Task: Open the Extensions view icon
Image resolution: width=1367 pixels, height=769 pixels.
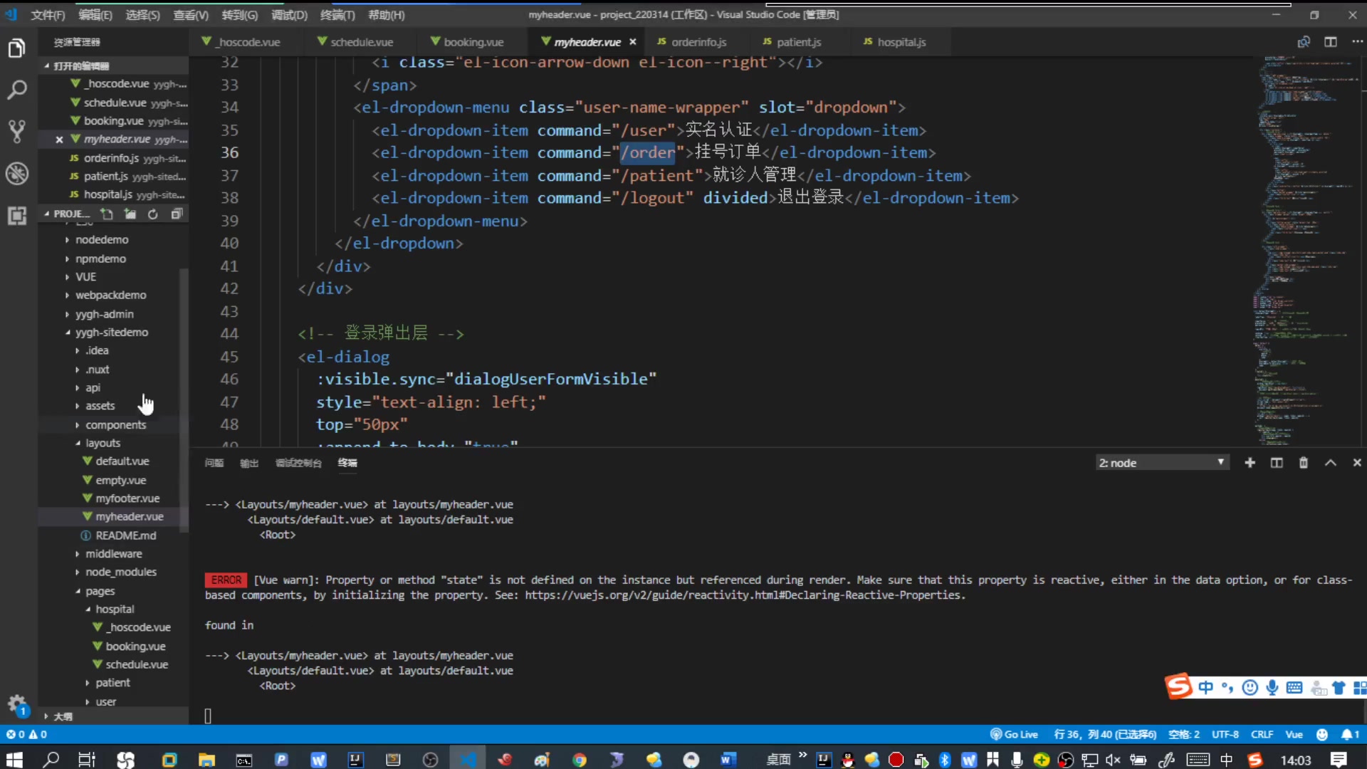Action: 16,215
